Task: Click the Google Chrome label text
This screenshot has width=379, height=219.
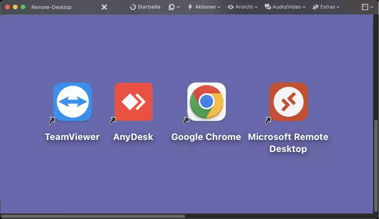Action: (206, 137)
